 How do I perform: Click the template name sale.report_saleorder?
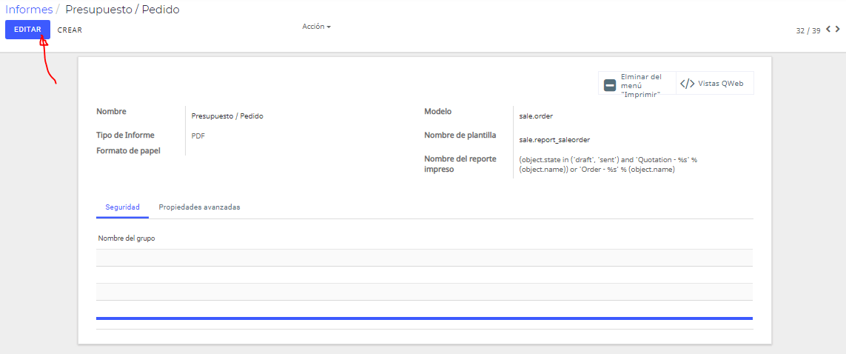click(x=554, y=140)
